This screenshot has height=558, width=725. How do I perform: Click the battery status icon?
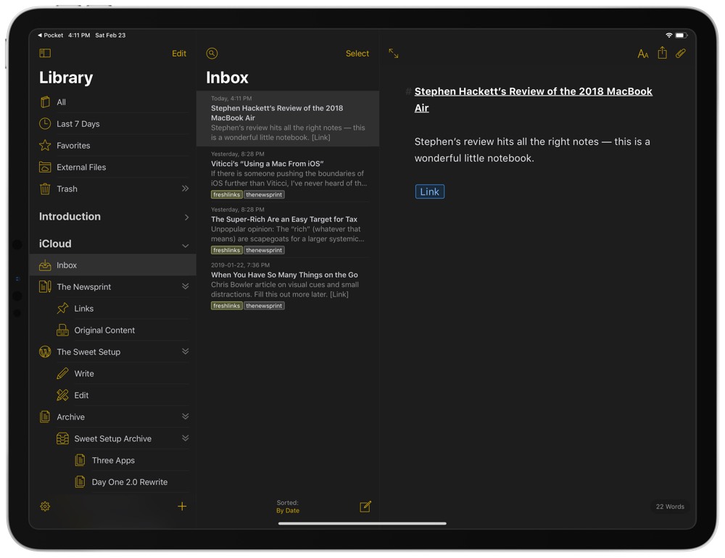tap(681, 35)
